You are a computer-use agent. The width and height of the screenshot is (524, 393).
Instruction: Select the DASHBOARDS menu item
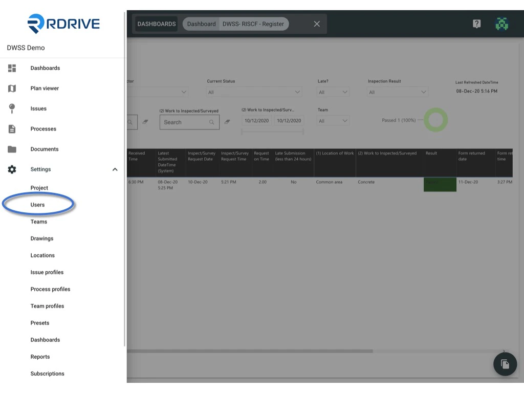(x=156, y=24)
